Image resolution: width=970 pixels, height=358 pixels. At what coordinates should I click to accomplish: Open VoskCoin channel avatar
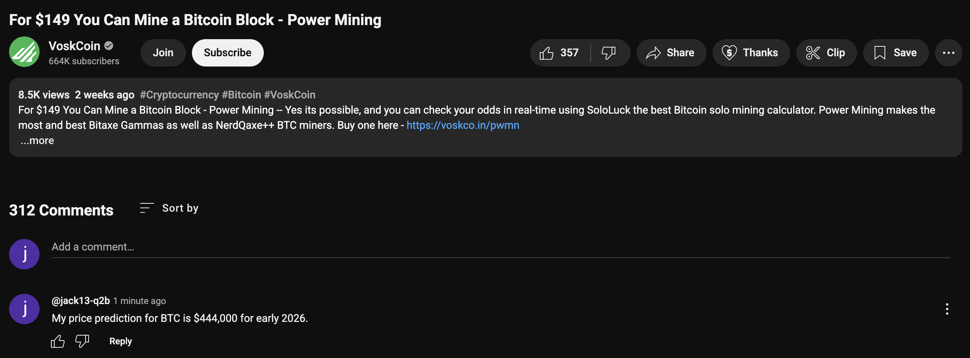coord(24,52)
